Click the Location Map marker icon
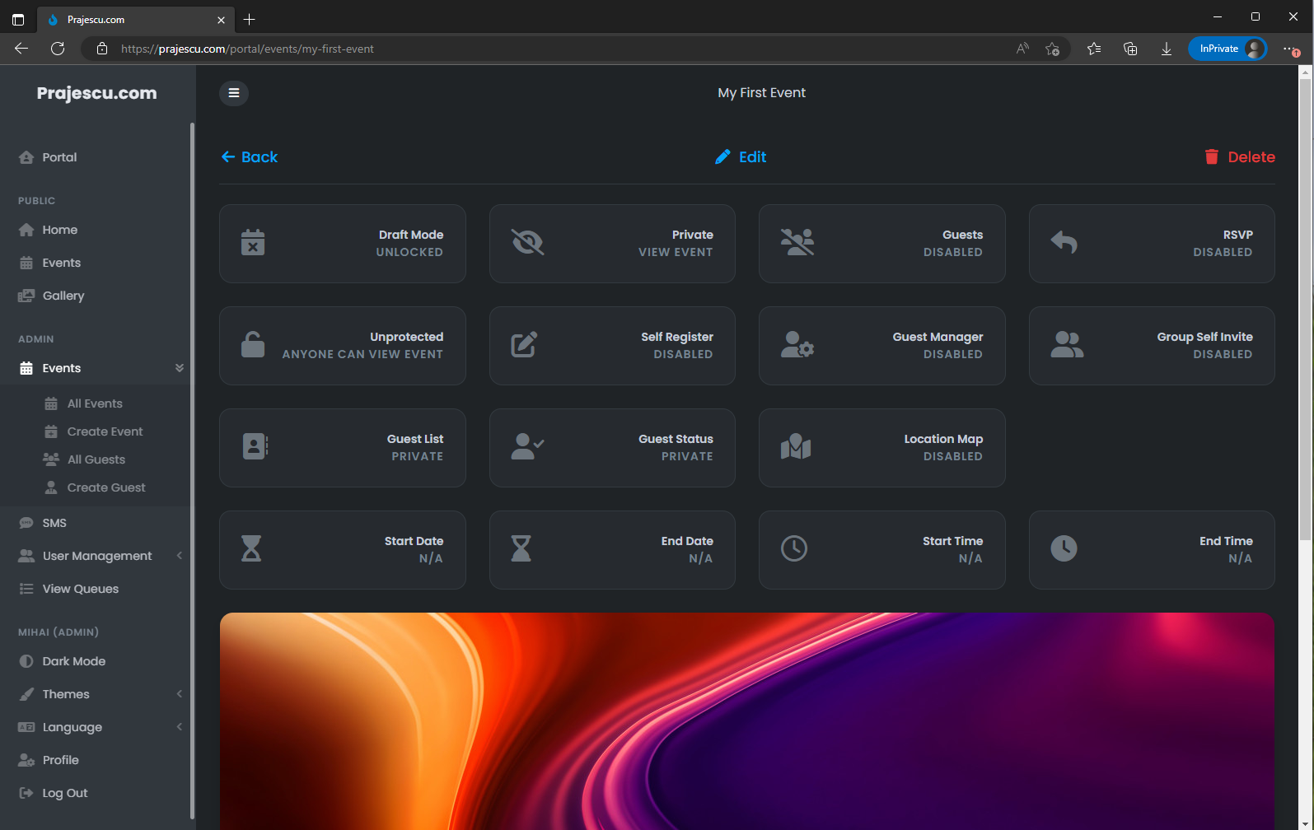 click(796, 446)
